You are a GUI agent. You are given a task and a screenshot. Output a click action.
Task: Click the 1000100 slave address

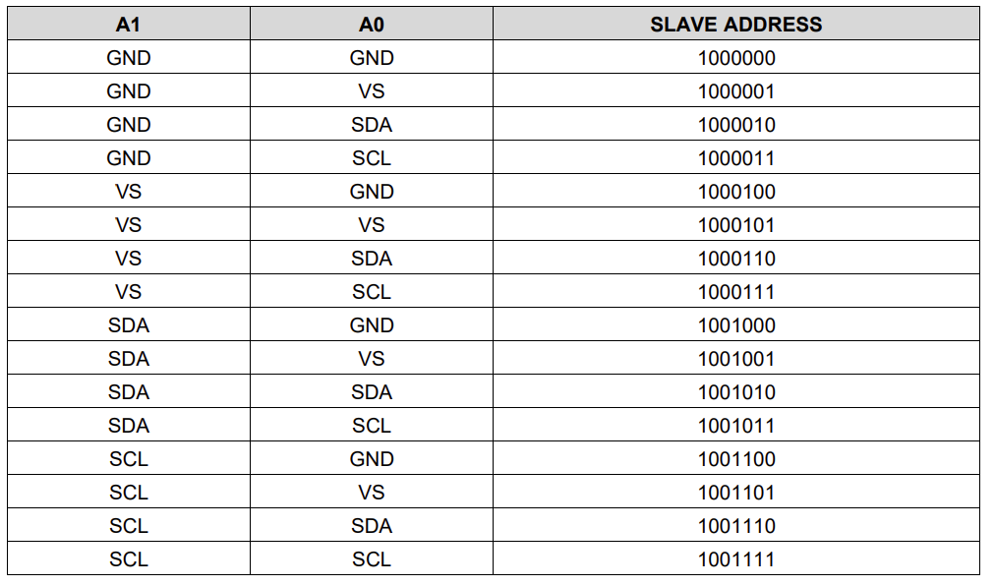736,192
